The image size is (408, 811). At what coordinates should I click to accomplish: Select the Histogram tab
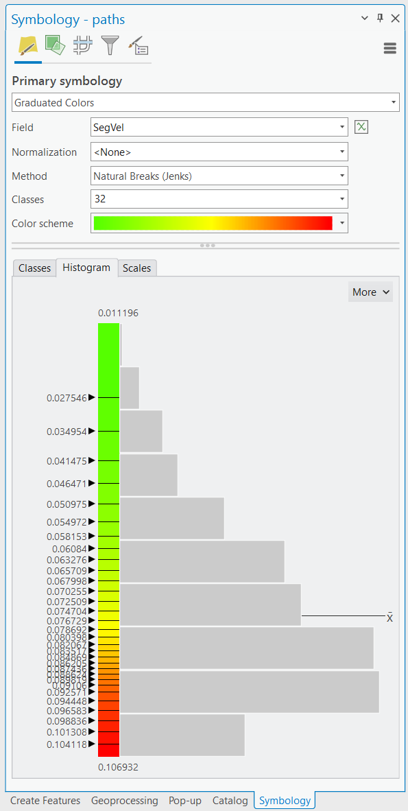click(x=86, y=268)
